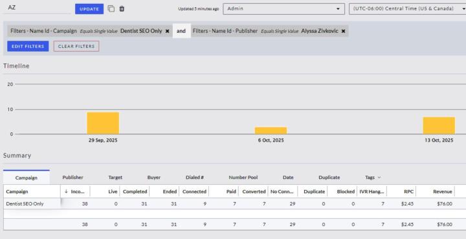The height and width of the screenshot is (239, 466).
Task: Switch to the Publisher tab
Action: [72, 178]
